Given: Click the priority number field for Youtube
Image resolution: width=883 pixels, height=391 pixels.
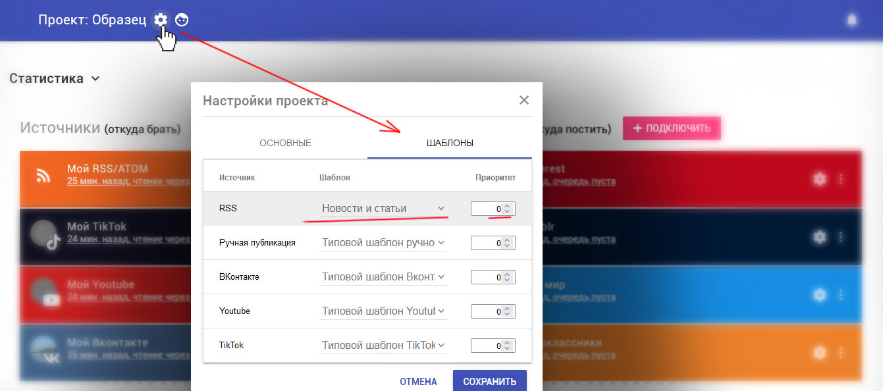Looking at the screenshot, I should 488,311.
